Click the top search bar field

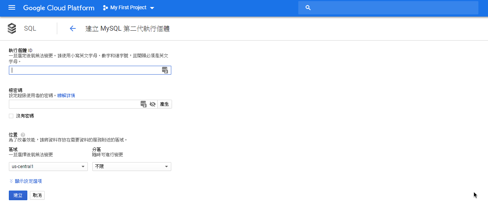point(388,8)
